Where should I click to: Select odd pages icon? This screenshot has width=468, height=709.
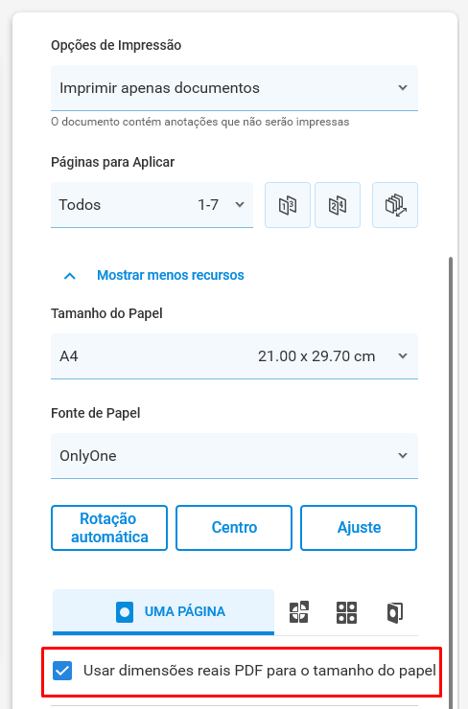pyautogui.click(x=288, y=205)
